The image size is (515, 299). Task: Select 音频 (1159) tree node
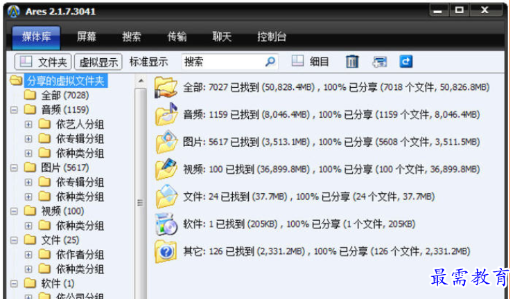(x=65, y=110)
